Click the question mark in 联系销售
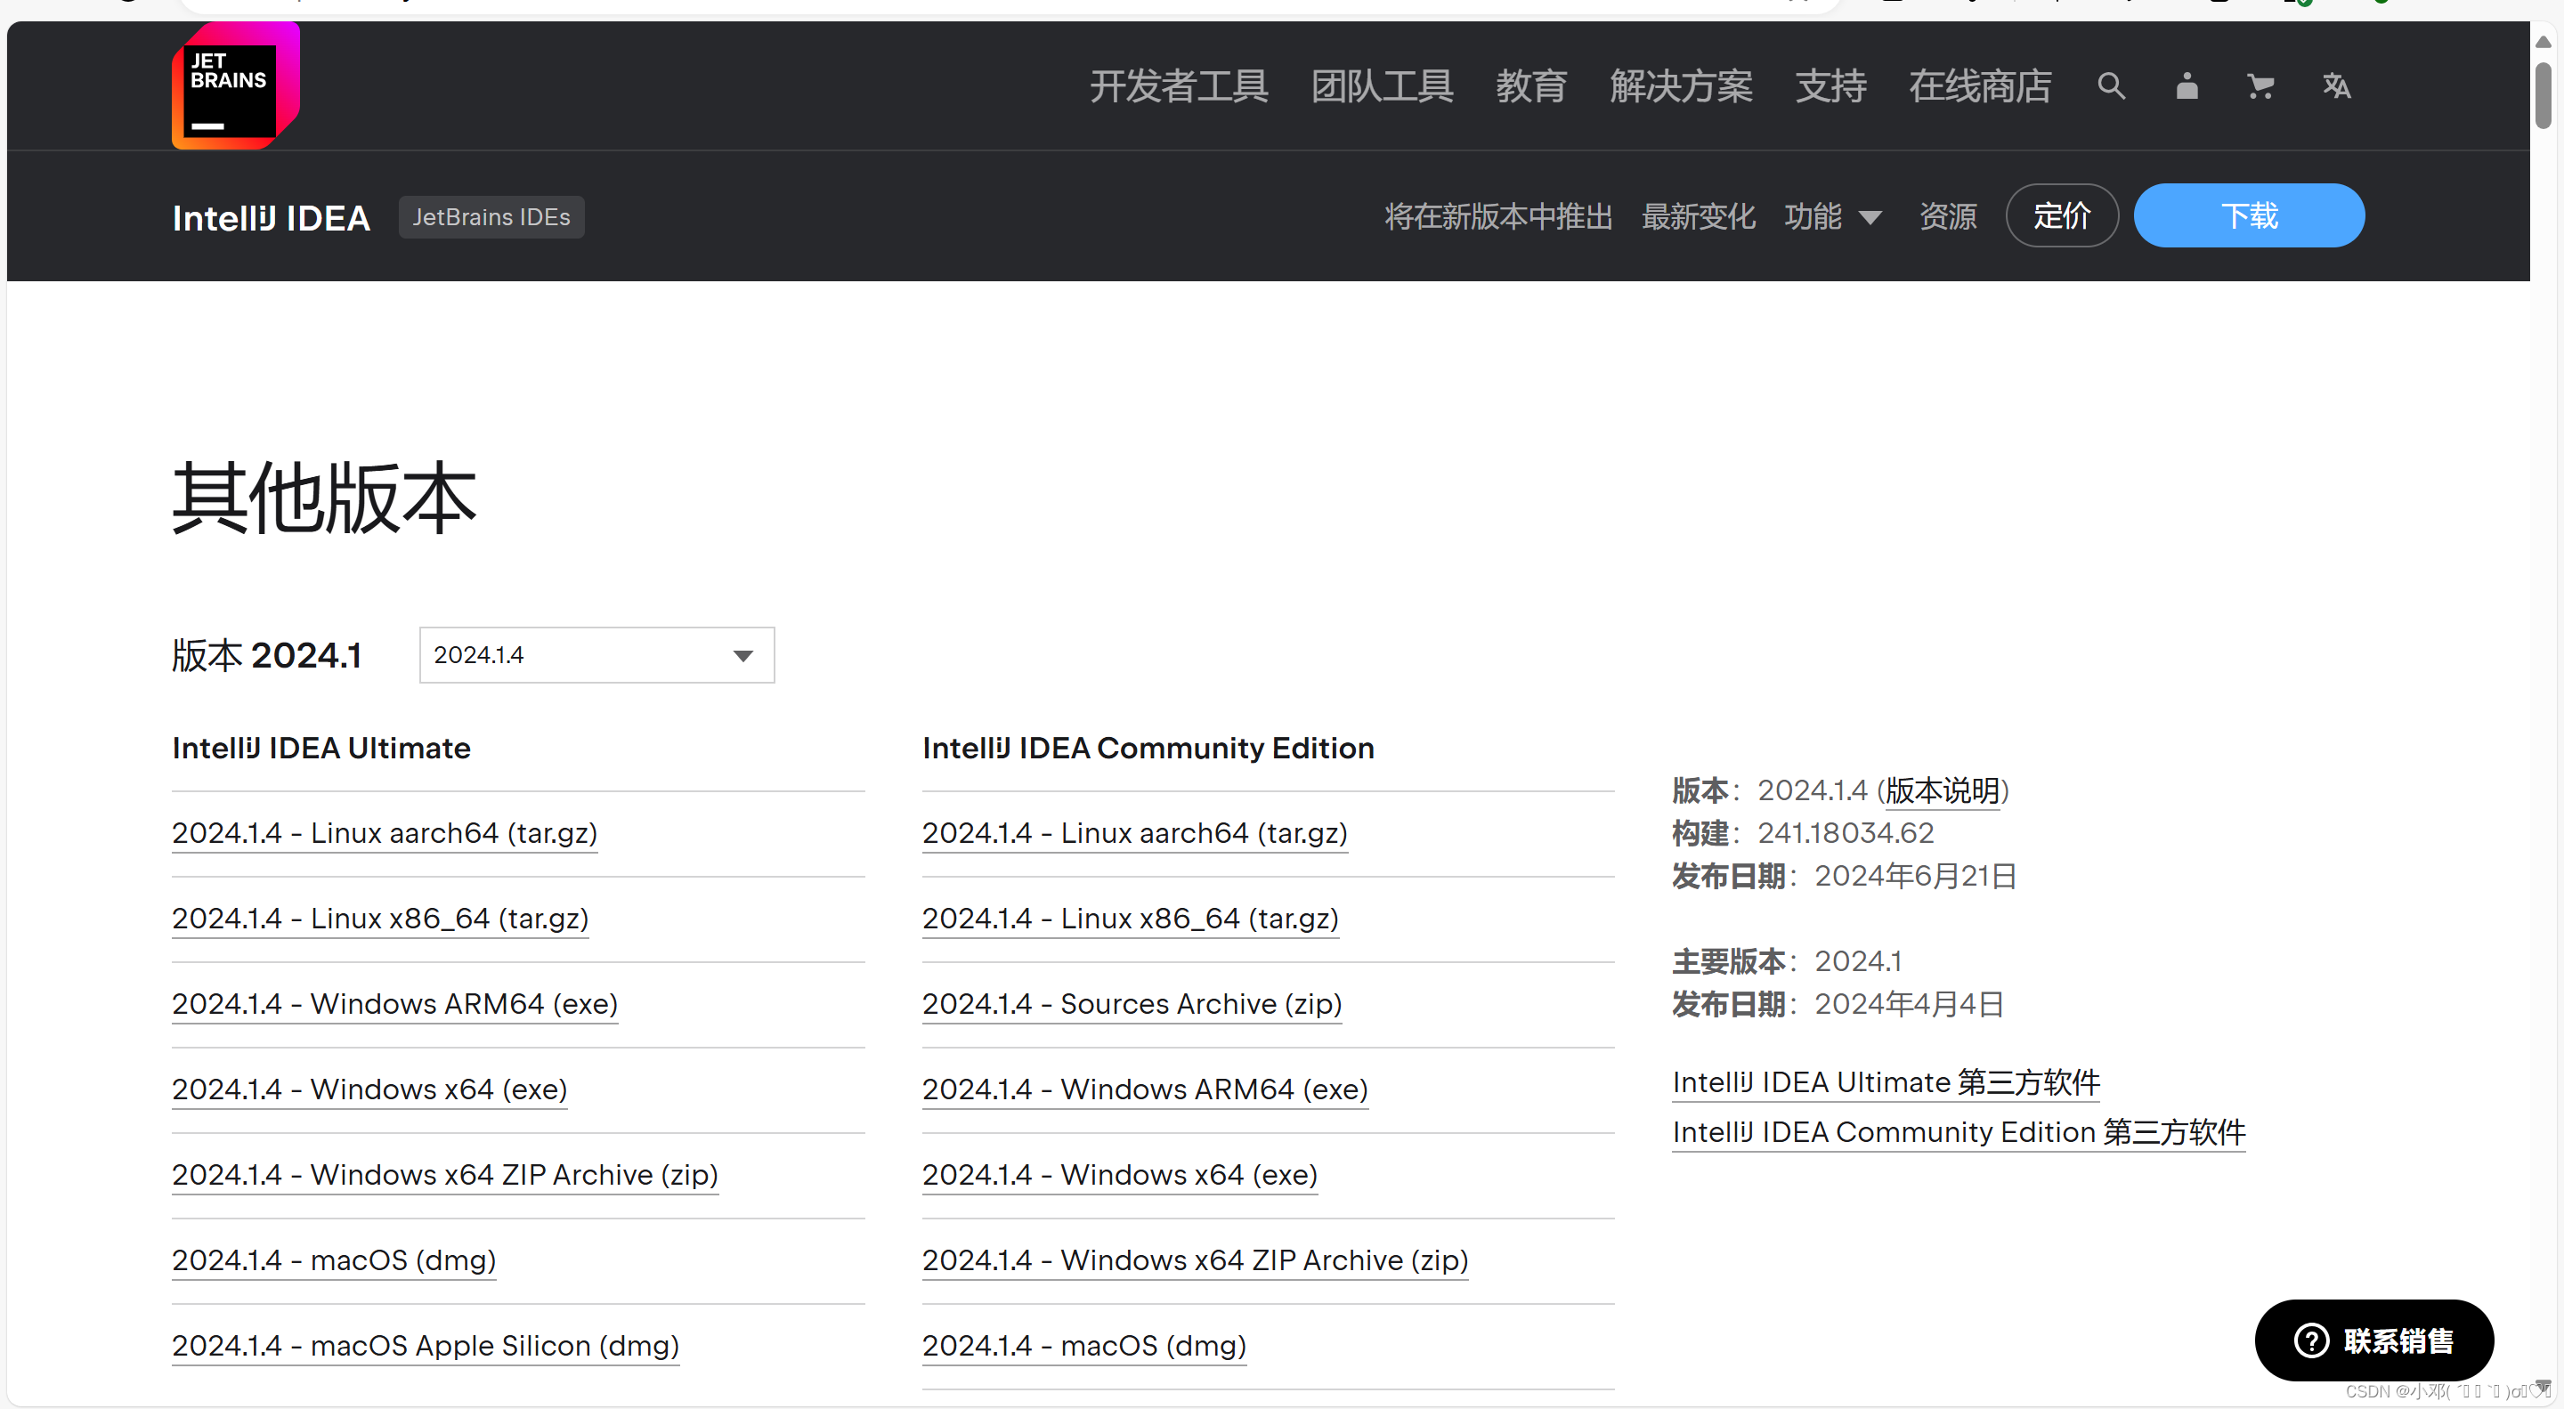This screenshot has width=2564, height=1409. (2310, 1340)
